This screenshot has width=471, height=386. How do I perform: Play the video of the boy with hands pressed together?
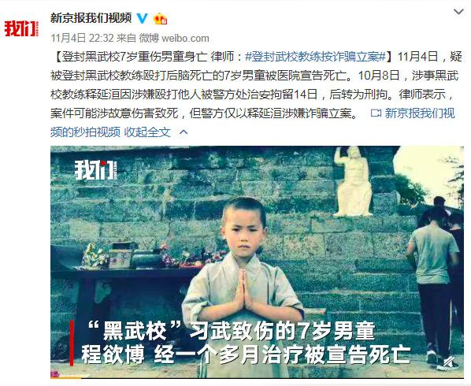point(257,262)
